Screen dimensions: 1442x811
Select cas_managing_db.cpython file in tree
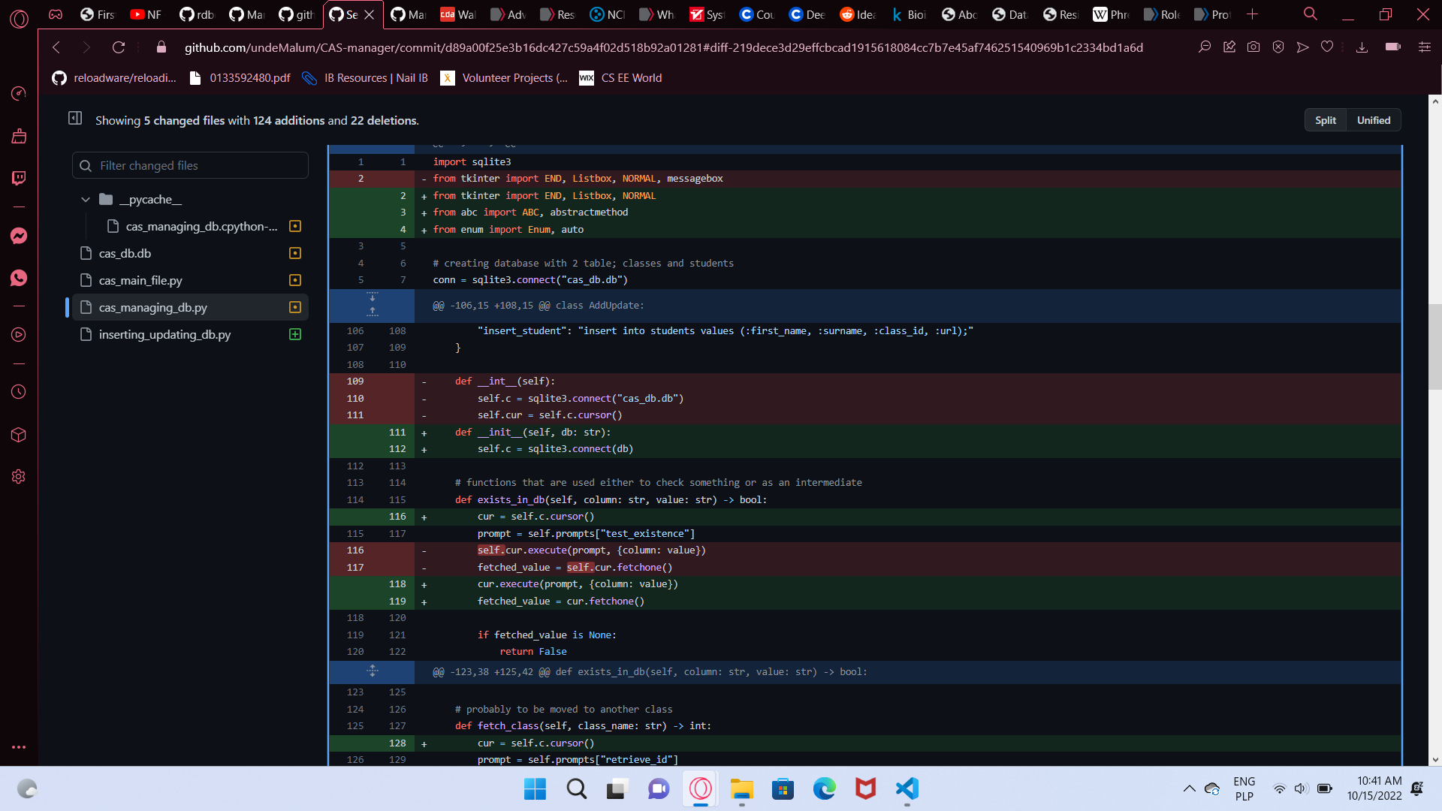click(202, 227)
